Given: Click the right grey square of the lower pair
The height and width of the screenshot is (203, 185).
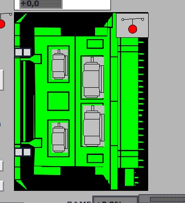Looking at the screenshot, I should pyautogui.click(x=27, y=152).
